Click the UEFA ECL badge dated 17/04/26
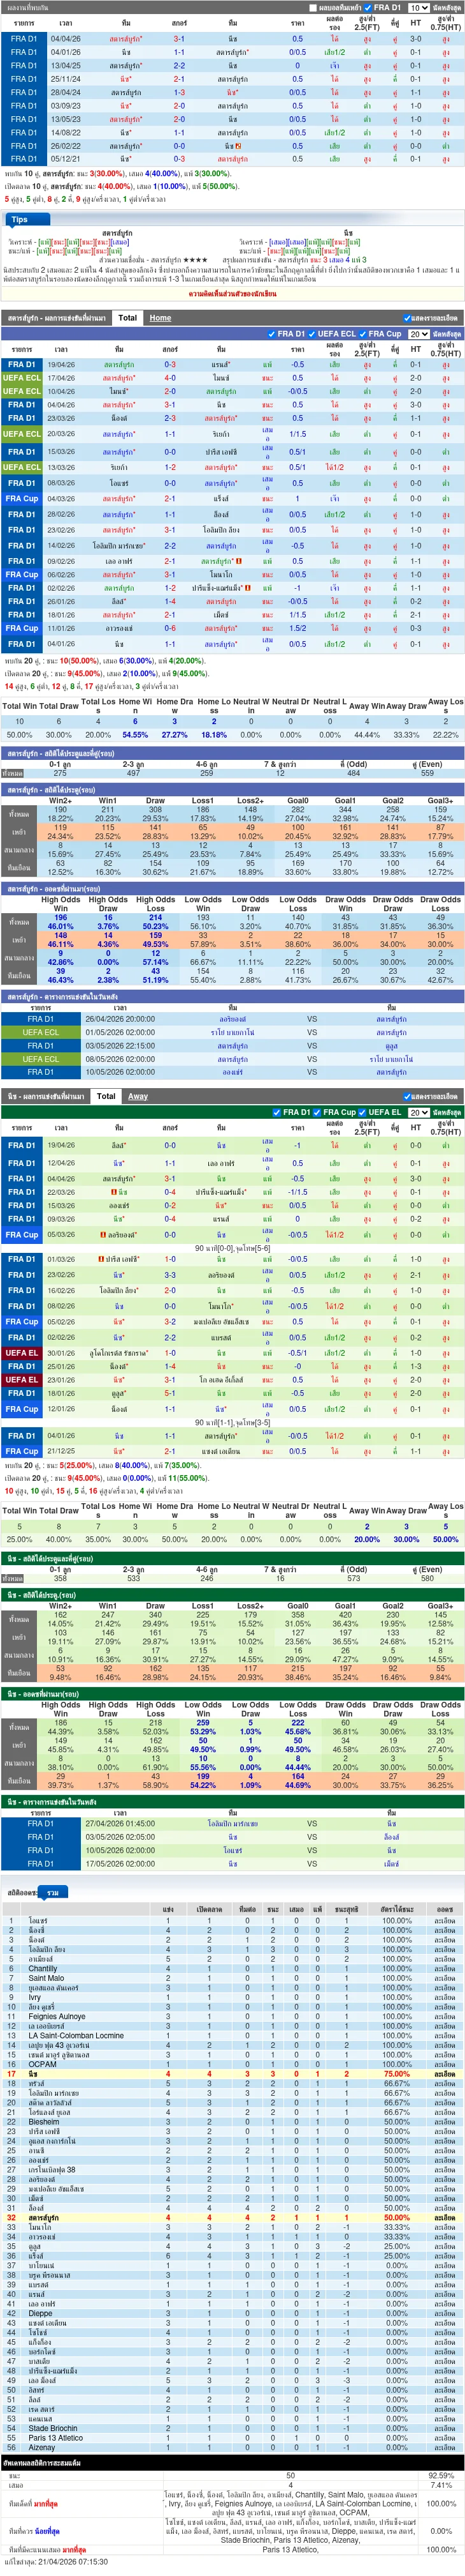This screenshot has width=465, height=2576. pos(22,378)
